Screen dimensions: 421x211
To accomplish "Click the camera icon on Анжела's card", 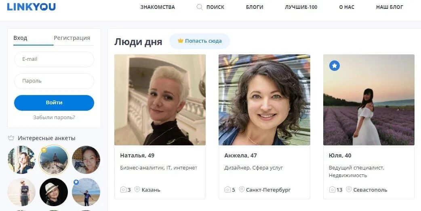I will [227, 190].
